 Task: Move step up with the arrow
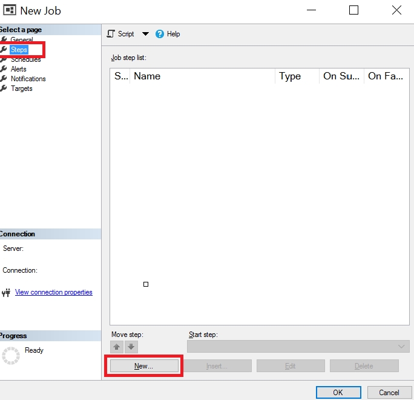(x=117, y=347)
